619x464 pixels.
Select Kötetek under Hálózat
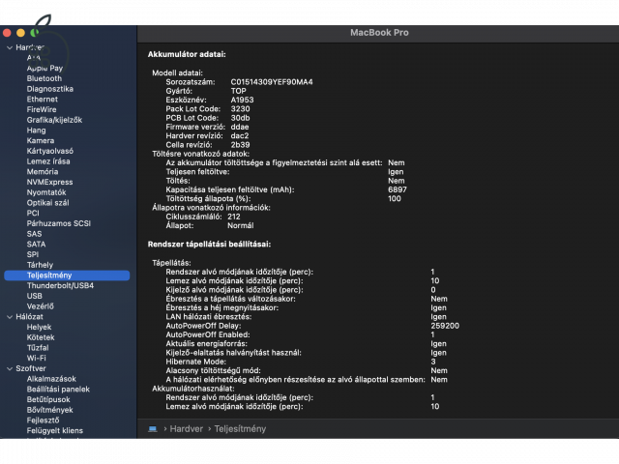41,337
